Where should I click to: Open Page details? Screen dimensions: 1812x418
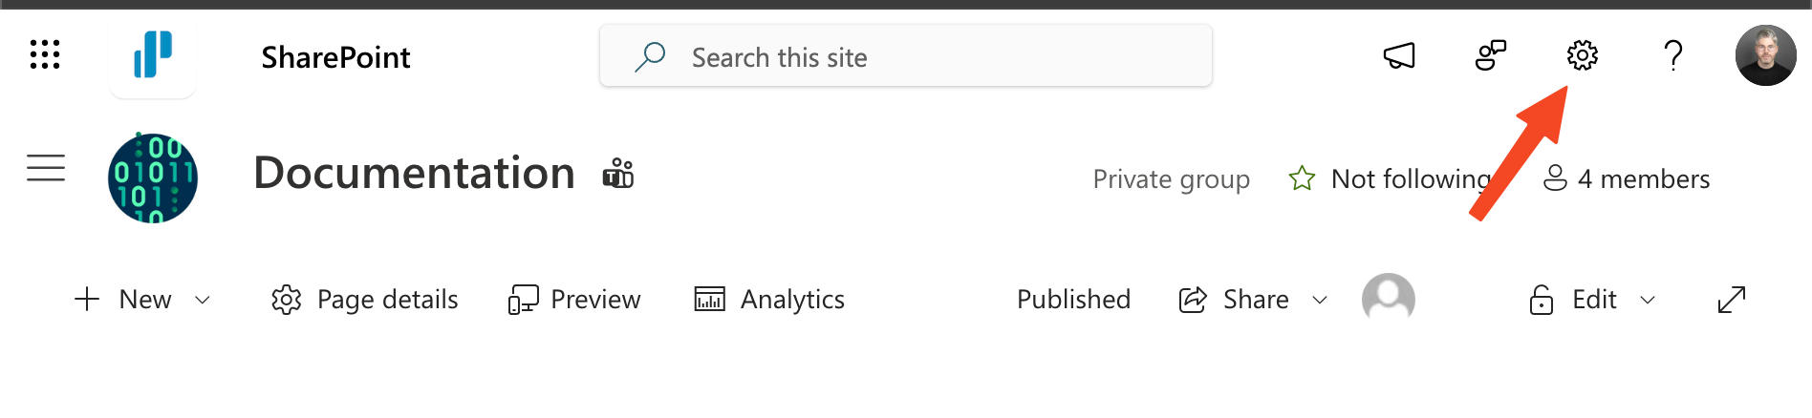tap(365, 300)
